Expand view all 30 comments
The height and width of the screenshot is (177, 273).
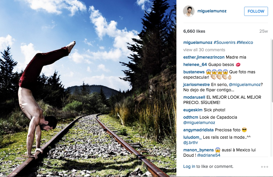[x=204, y=50]
